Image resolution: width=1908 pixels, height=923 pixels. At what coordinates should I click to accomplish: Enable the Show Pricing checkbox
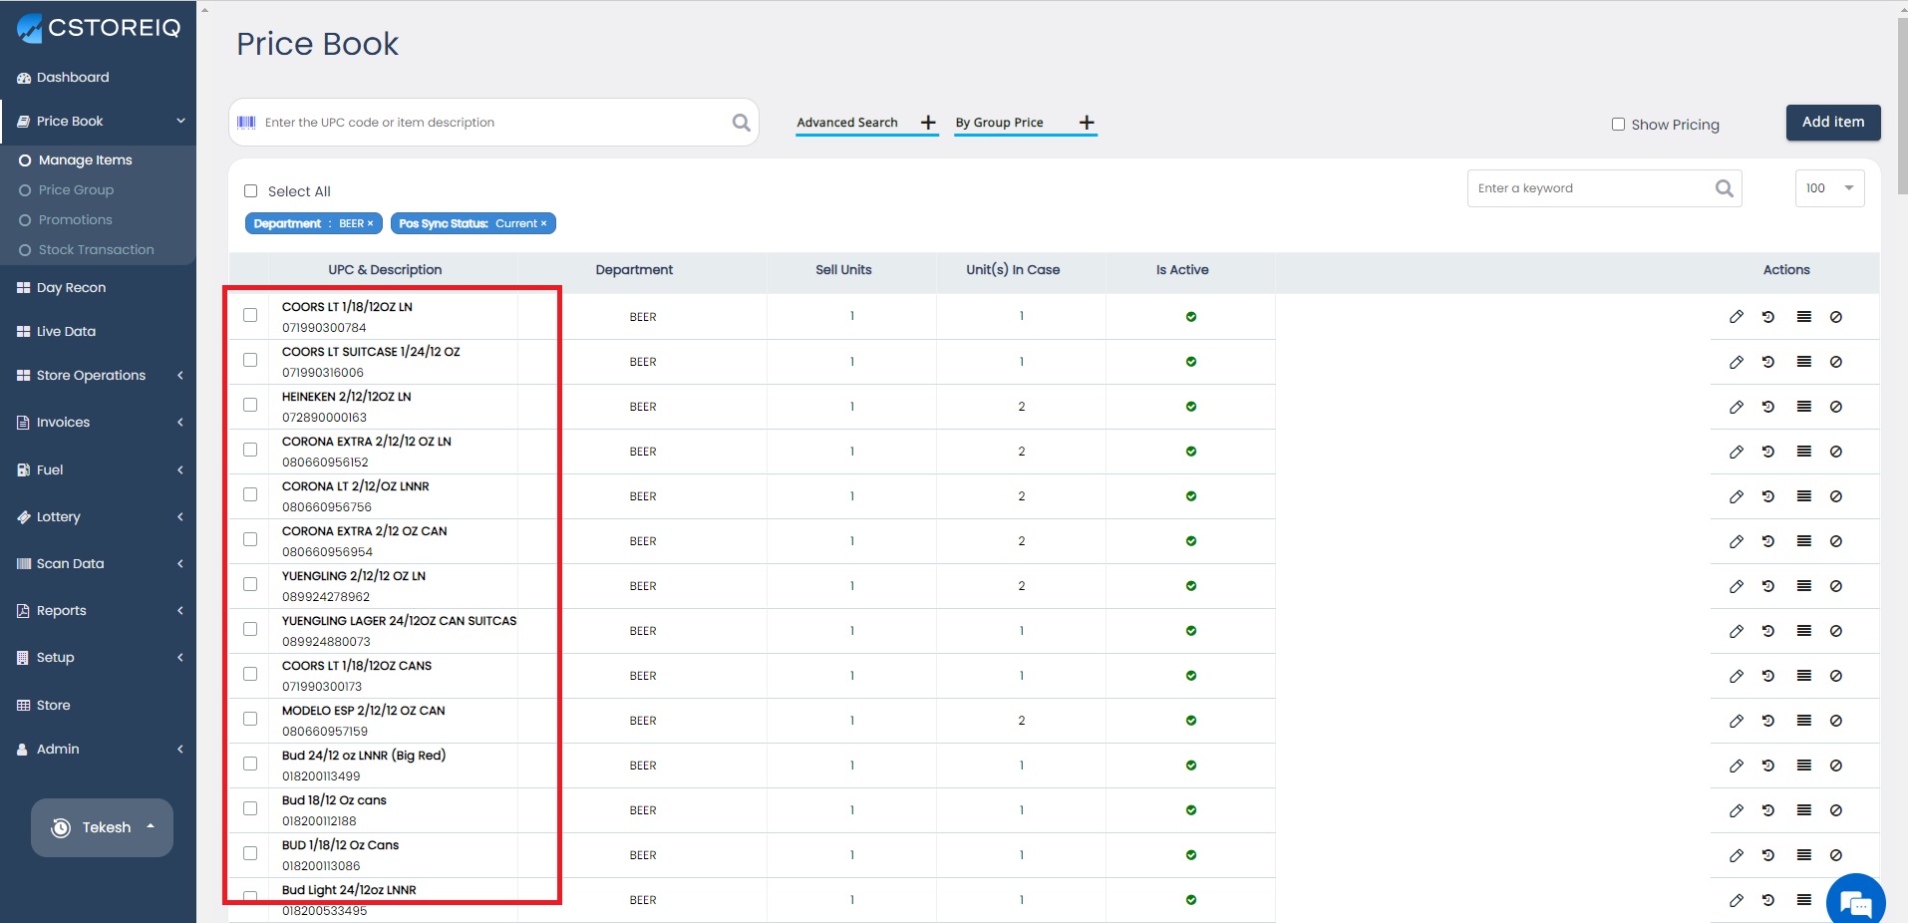point(1618,125)
